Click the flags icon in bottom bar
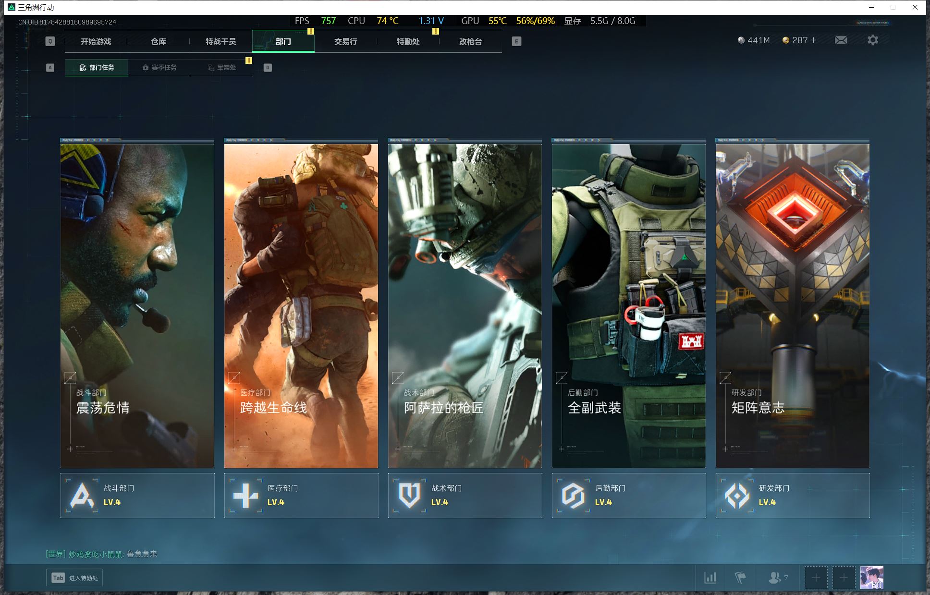930x595 pixels. [740, 578]
